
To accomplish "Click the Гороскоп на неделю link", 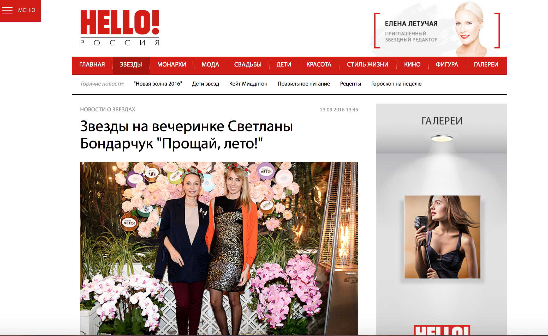I will 396,84.
